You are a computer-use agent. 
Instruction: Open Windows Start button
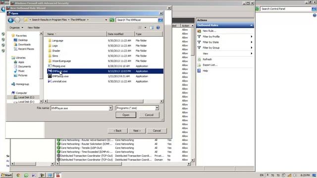(x=6, y=175)
